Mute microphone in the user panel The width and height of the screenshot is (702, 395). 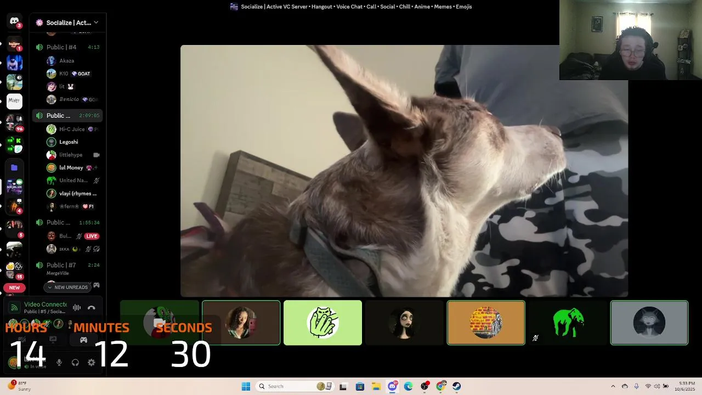[59, 363]
